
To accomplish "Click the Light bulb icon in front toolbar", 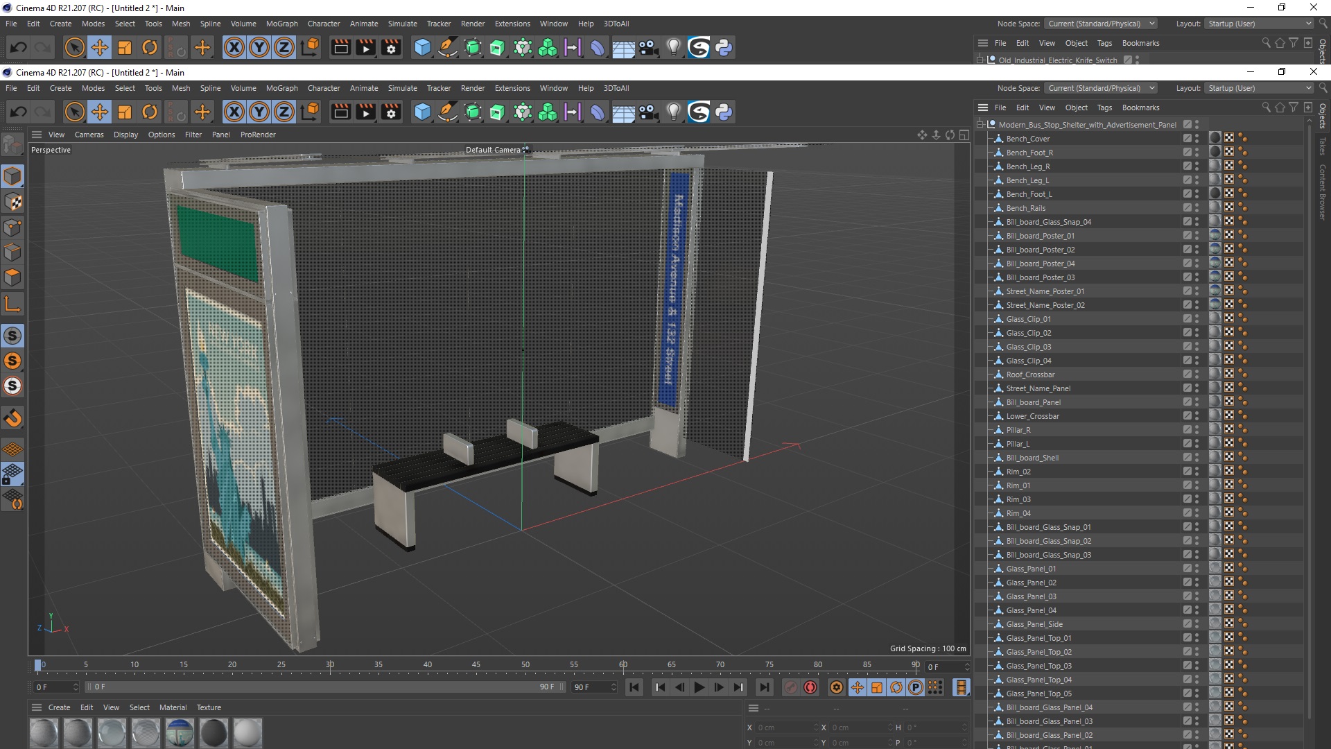I will pos(673,112).
